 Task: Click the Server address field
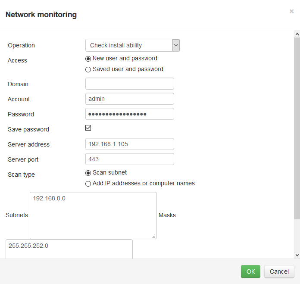click(x=129, y=144)
